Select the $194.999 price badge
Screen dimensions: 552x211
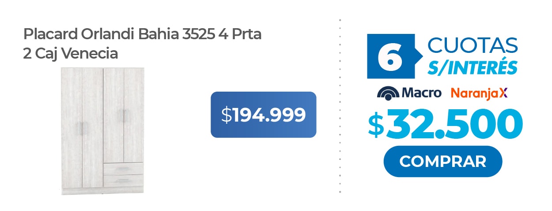point(263,115)
